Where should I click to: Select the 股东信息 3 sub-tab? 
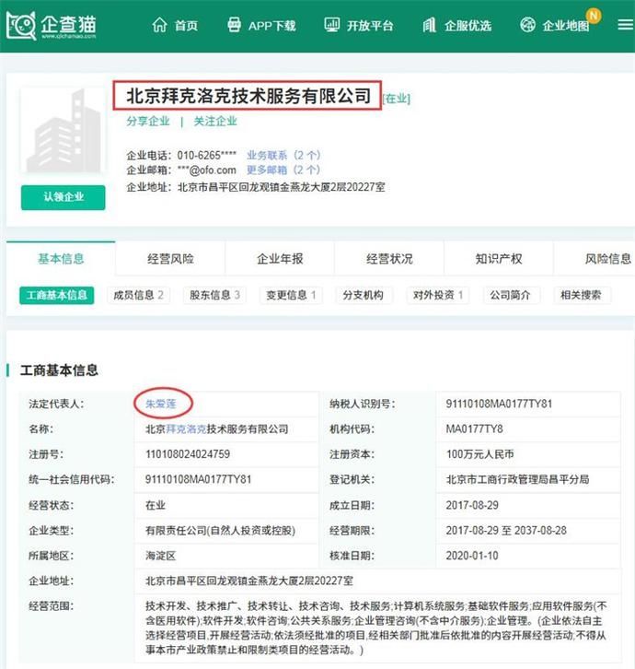click(214, 295)
